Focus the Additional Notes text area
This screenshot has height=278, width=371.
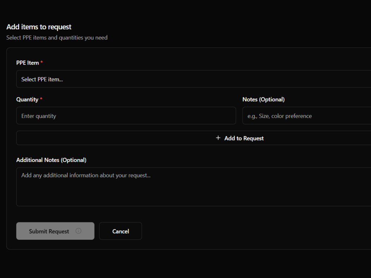click(x=194, y=187)
